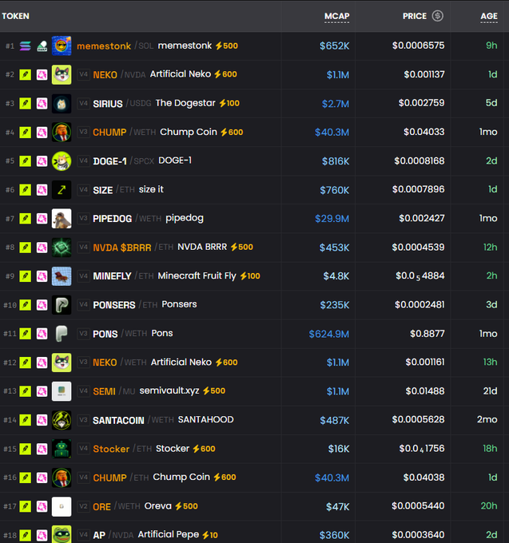Click the green chain icon in NEKO /NVDA row
Screen dimensions: 509x543
point(26,74)
